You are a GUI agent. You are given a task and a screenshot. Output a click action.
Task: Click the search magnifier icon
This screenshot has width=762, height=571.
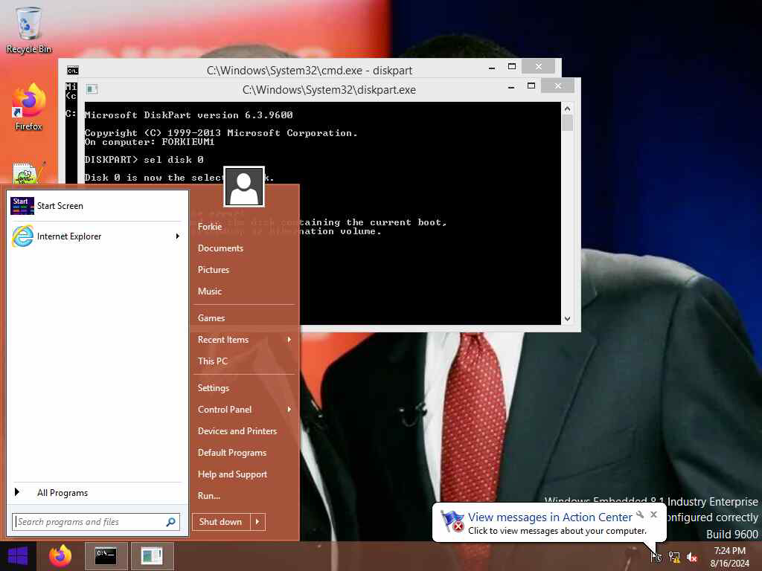(171, 522)
